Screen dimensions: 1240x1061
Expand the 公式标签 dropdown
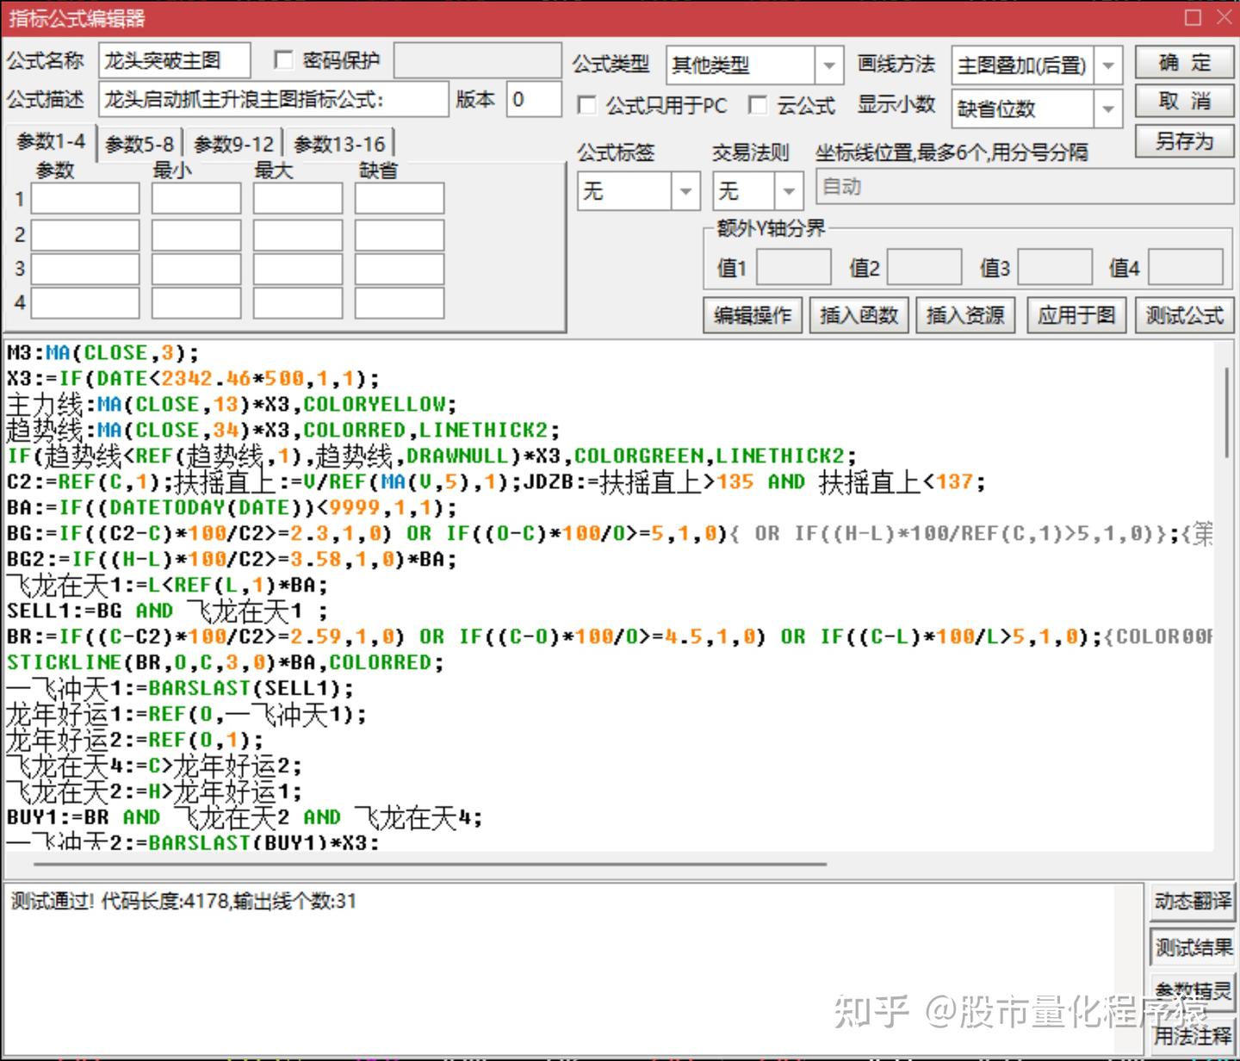click(685, 190)
